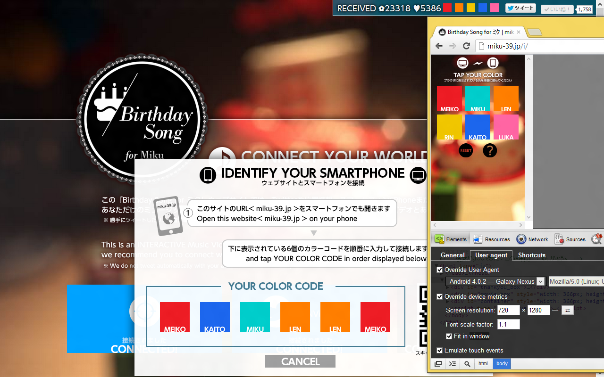
Task: Select the body breadcrumb
Action: click(x=502, y=363)
